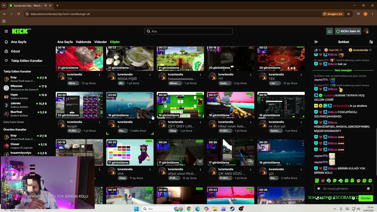Open Microsoft Edge from the taskbar
Screen dimensions: 377x212
click(x=198, y=209)
